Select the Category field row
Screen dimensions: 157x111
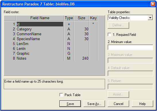pyautogui.click(x=51, y=29)
